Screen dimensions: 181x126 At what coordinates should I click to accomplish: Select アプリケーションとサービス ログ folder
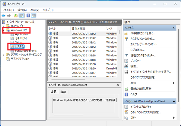(26, 55)
